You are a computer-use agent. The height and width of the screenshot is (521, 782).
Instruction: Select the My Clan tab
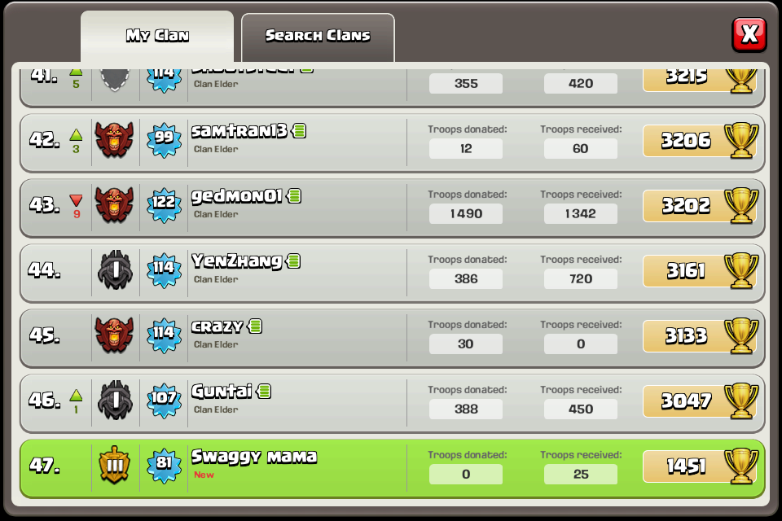(x=157, y=37)
